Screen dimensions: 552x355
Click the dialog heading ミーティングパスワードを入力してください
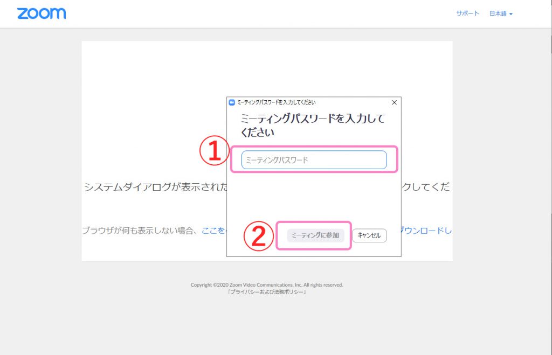click(313, 126)
